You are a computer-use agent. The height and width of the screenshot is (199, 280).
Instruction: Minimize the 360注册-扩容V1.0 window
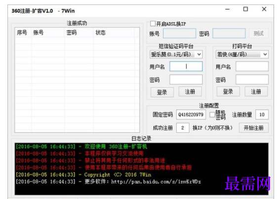pyautogui.click(x=227, y=9)
